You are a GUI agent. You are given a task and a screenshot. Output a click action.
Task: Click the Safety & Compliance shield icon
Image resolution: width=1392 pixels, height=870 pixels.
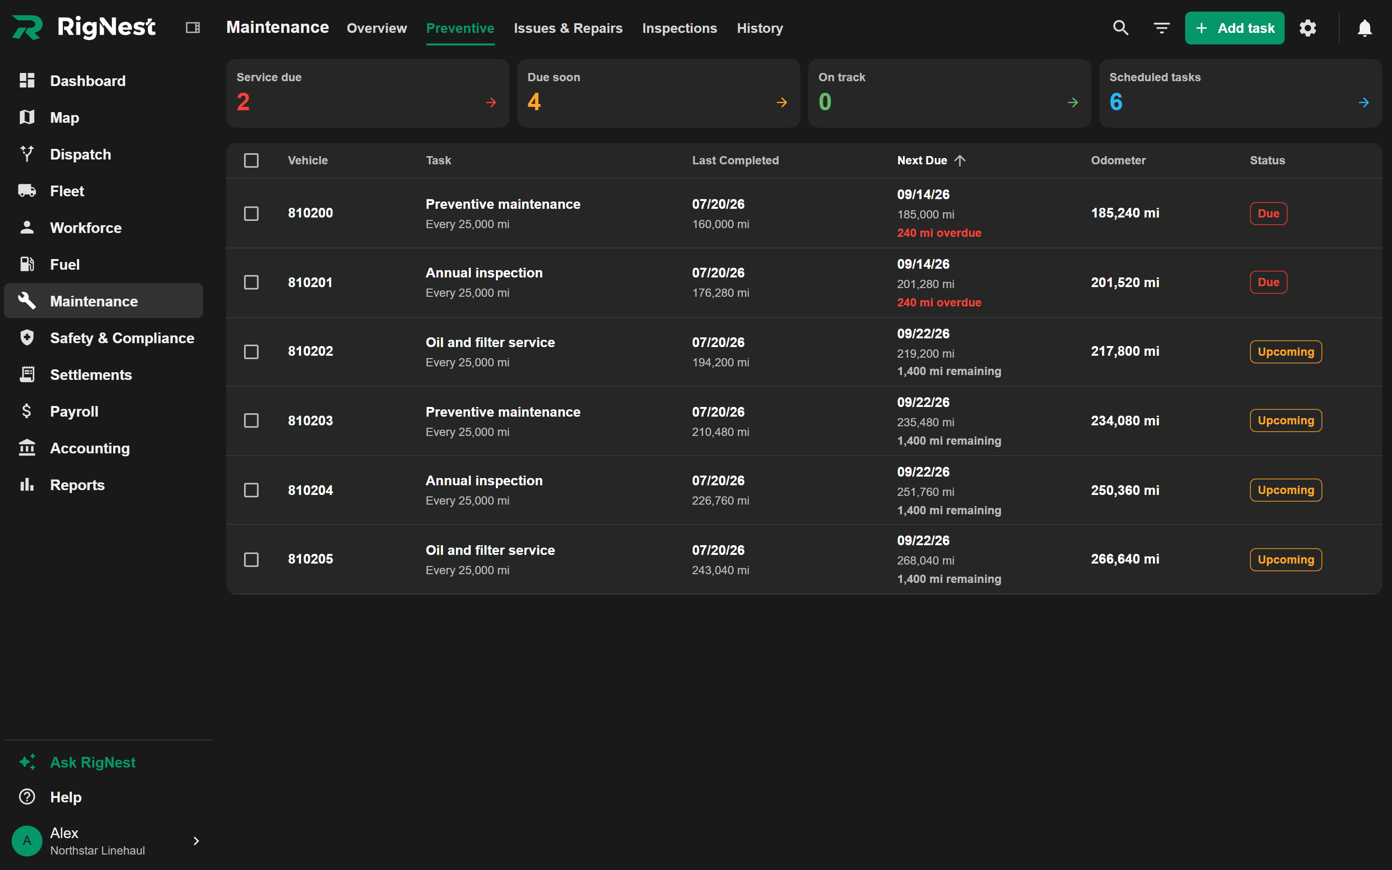click(x=27, y=338)
